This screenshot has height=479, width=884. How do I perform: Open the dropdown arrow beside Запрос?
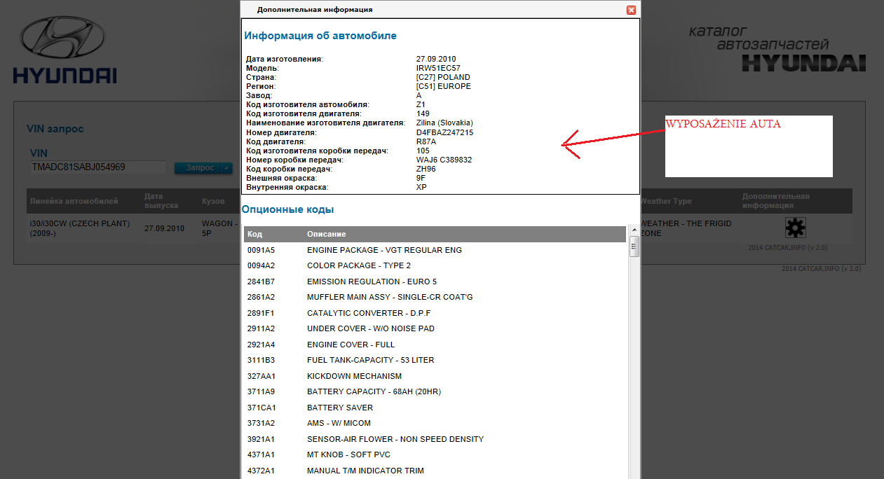click(226, 168)
